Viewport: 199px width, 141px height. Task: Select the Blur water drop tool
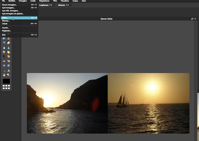point(4,47)
